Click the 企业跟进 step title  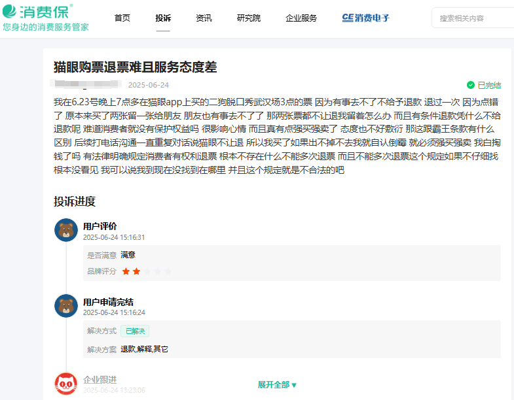pos(100,380)
